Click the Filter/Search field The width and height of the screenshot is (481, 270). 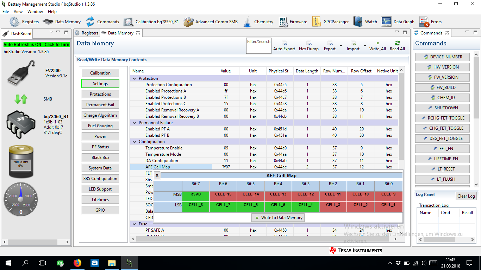(258, 46)
